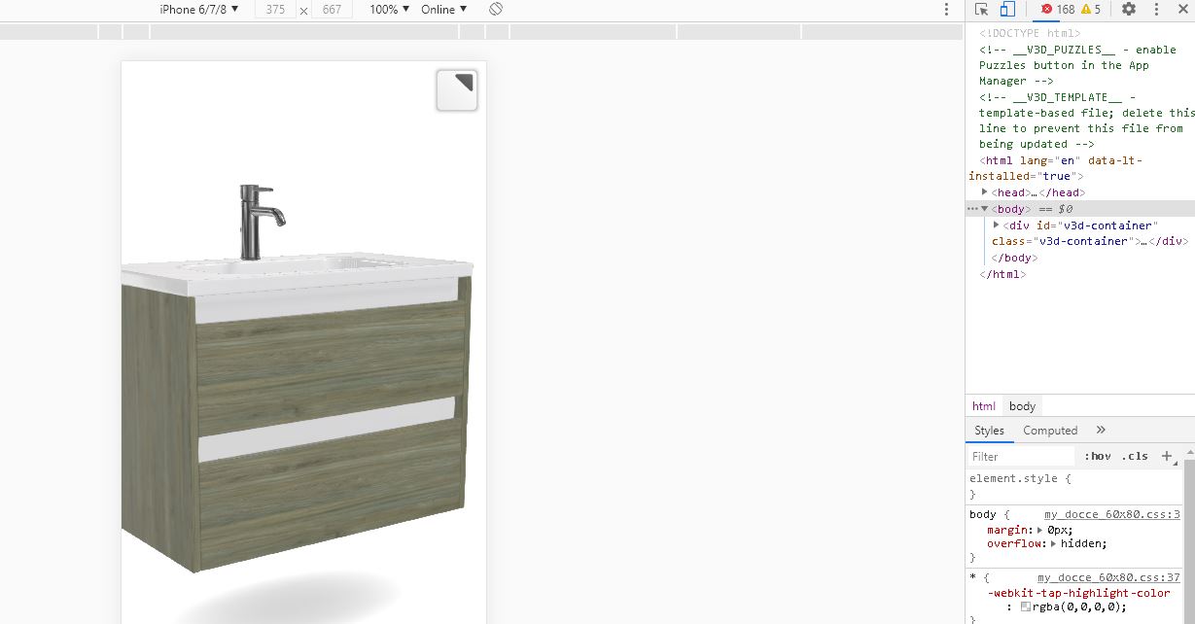Show more tabs with the double chevron
The image size is (1195, 624).
click(x=1101, y=430)
